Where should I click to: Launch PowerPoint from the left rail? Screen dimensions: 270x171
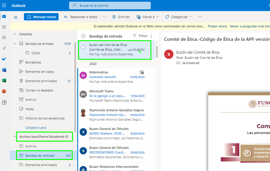point(4,91)
